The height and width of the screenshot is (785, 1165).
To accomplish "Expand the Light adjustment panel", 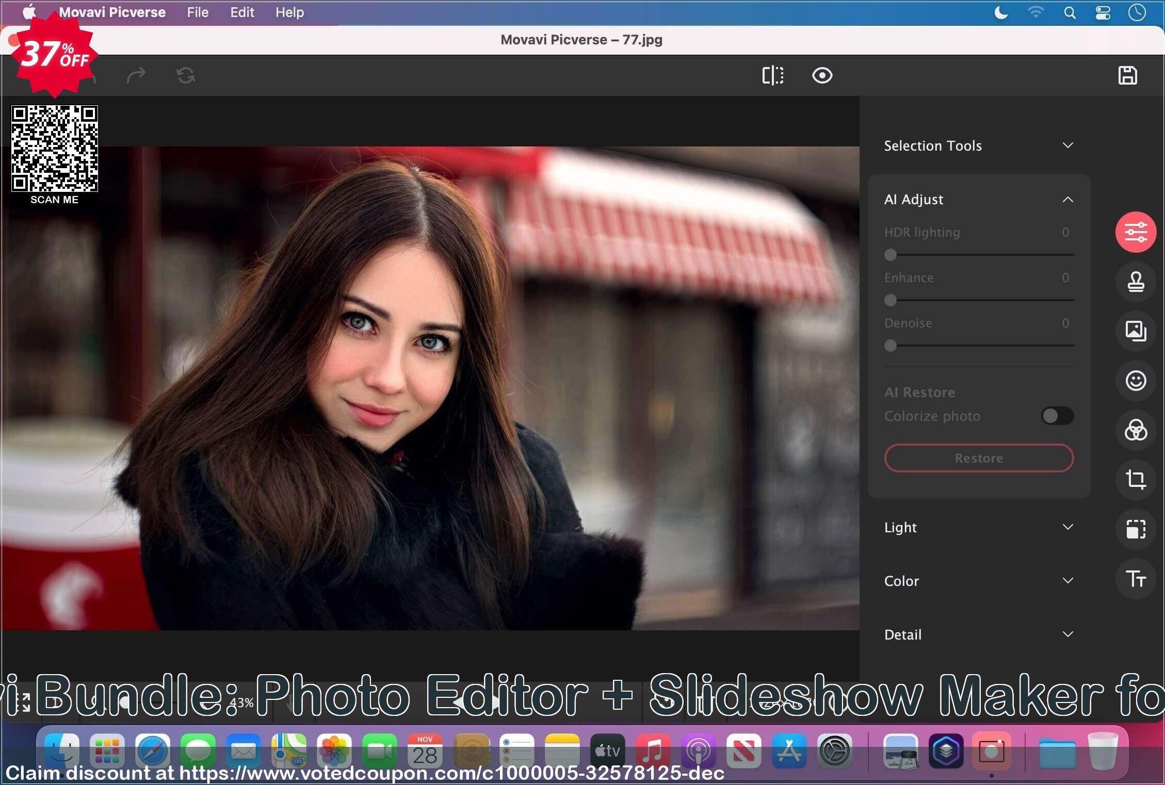I will 978,527.
